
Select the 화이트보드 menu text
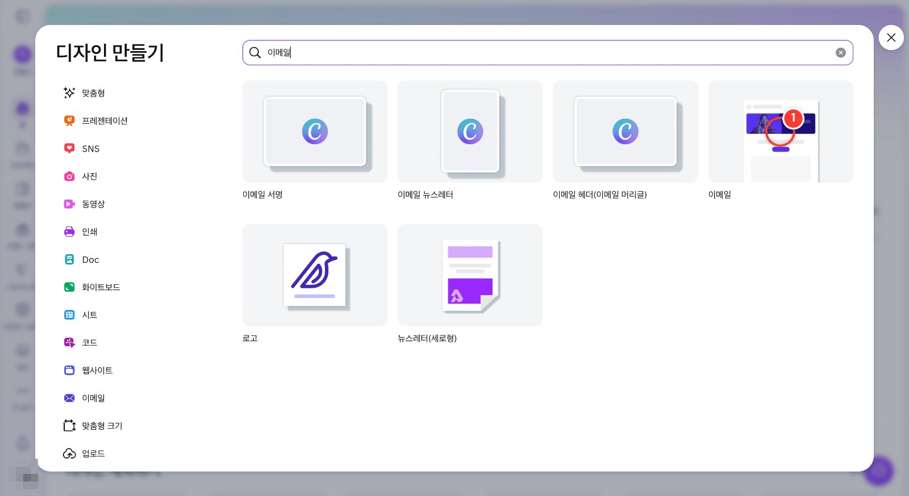101,287
